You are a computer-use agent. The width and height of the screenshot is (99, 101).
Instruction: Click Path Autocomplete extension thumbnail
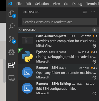click(x=27, y=41)
